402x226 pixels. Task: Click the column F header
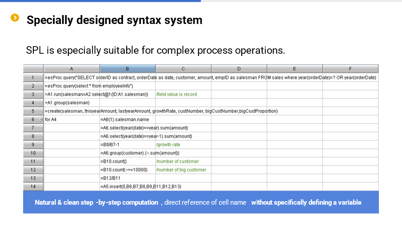[x=350, y=68]
